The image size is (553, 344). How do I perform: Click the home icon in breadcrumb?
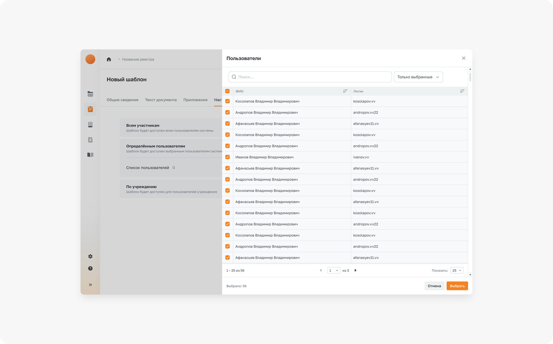pyautogui.click(x=109, y=59)
